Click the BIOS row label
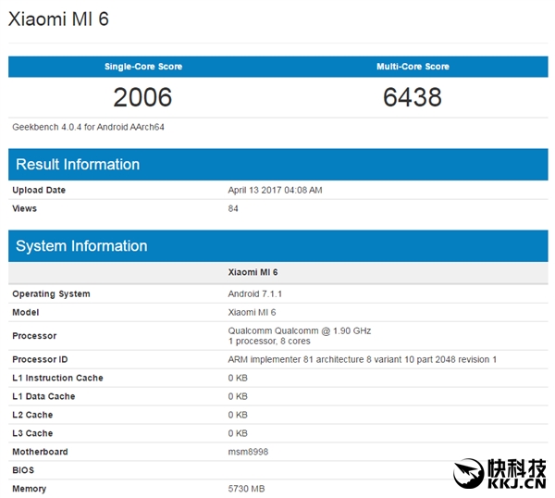 [23, 470]
